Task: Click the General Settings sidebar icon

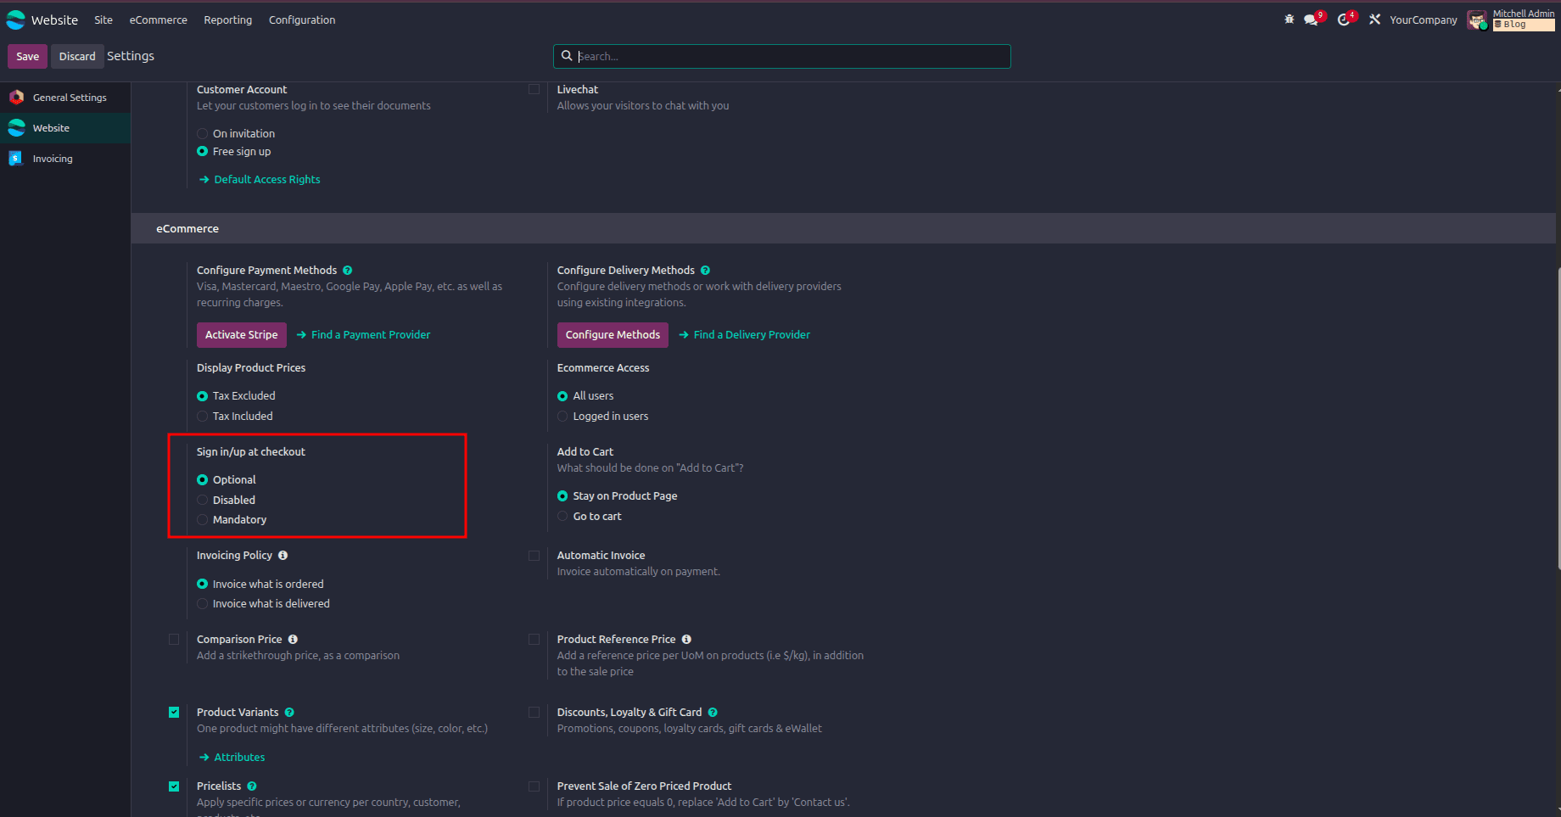Action: [x=16, y=98]
